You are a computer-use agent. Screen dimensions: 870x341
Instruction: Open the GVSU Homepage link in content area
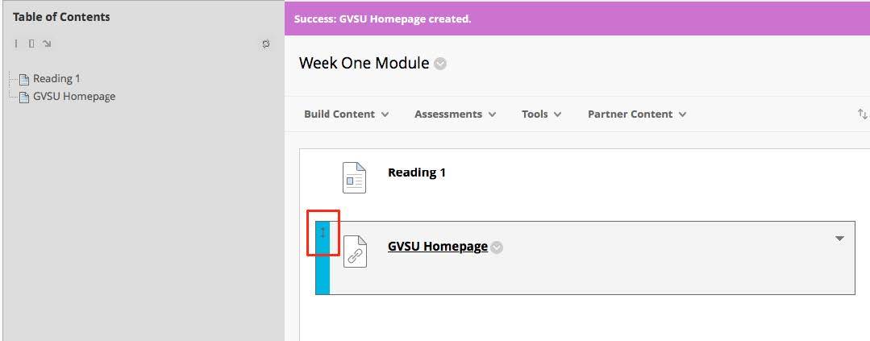pyautogui.click(x=437, y=247)
